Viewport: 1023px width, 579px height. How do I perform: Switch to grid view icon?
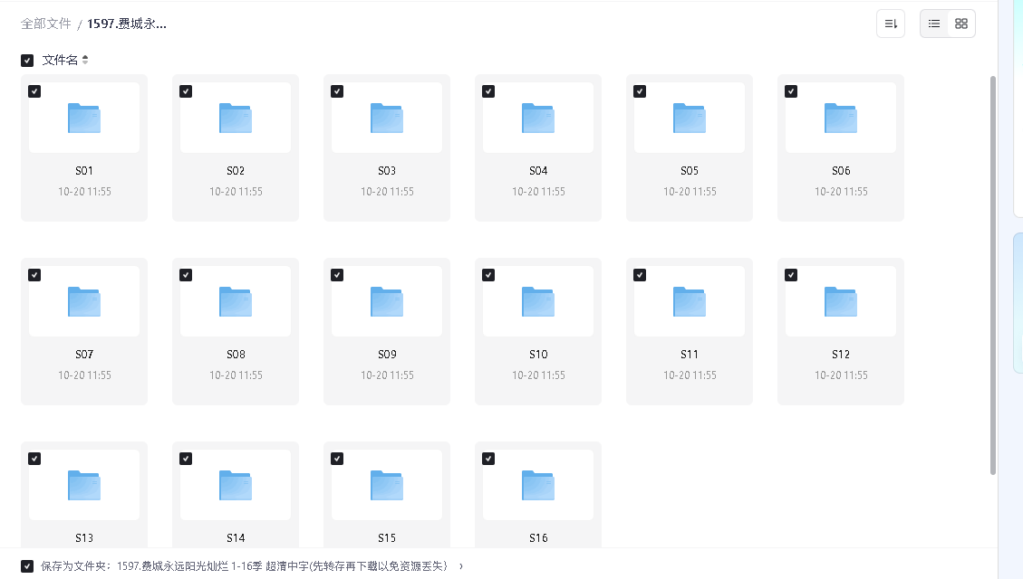pyautogui.click(x=960, y=23)
